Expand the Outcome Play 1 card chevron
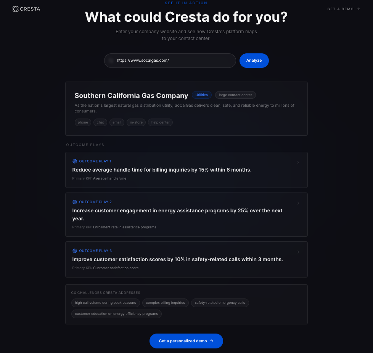The width and height of the screenshot is (373, 353). point(298,162)
